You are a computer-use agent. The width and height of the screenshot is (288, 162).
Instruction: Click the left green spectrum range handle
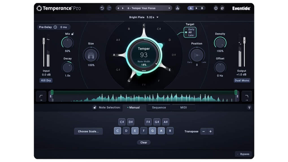click(52, 92)
